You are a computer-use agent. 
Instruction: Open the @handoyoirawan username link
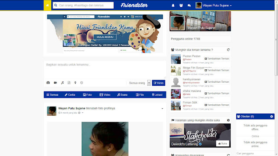(x=191, y=83)
